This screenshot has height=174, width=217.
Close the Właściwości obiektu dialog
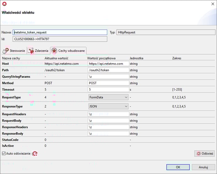coord(213,4)
